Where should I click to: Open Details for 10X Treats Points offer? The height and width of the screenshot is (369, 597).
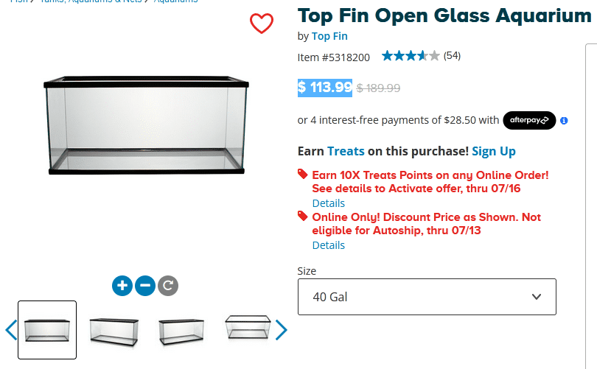328,203
